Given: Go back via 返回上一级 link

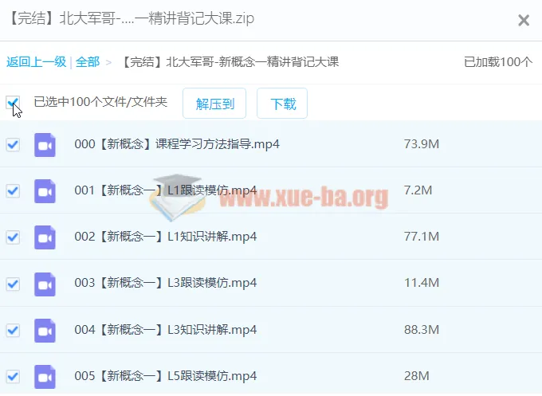Looking at the screenshot, I should point(36,62).
